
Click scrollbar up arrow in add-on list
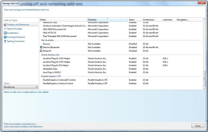click(204, 19)
